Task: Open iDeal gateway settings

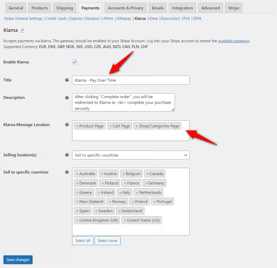Action: pos(153,19)
